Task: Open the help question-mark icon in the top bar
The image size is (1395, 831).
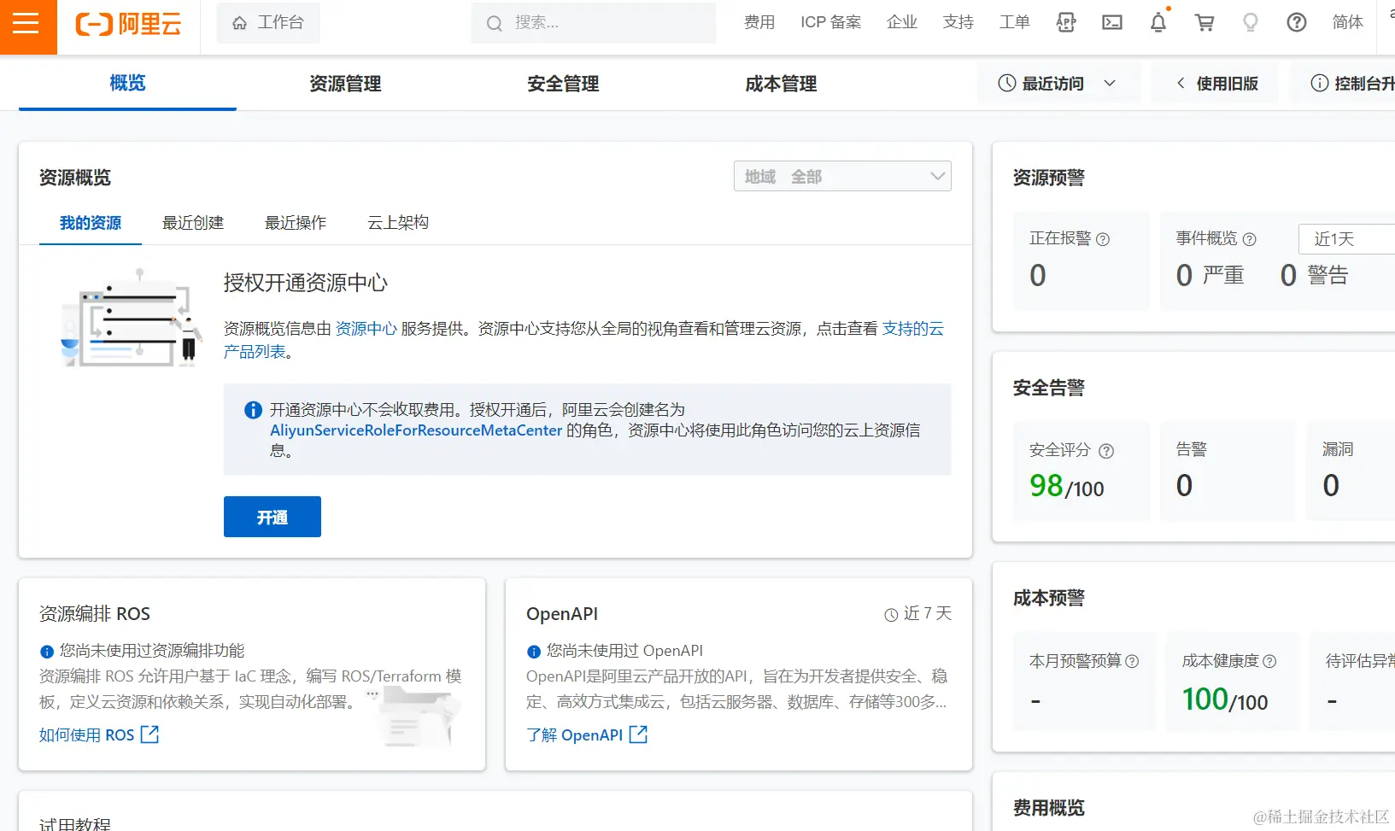Action: [1297, 23]
